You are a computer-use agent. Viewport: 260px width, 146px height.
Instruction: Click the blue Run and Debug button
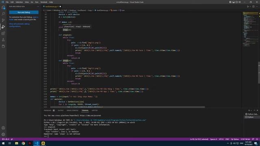[x=24, y=12]
